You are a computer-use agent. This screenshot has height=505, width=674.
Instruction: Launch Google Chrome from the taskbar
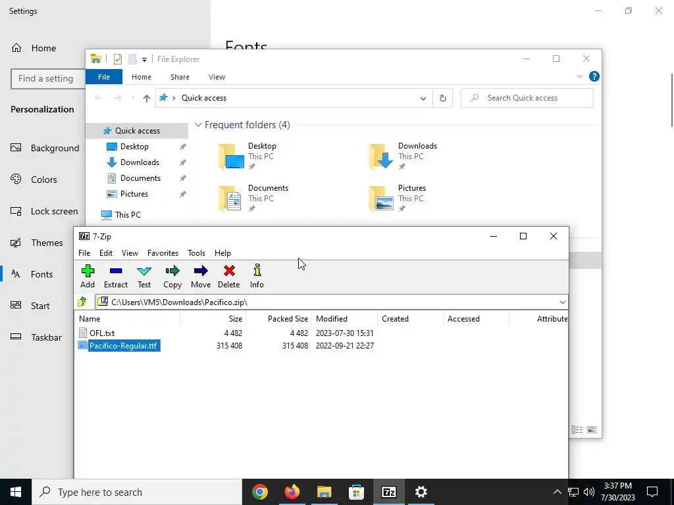click(260, 492)
